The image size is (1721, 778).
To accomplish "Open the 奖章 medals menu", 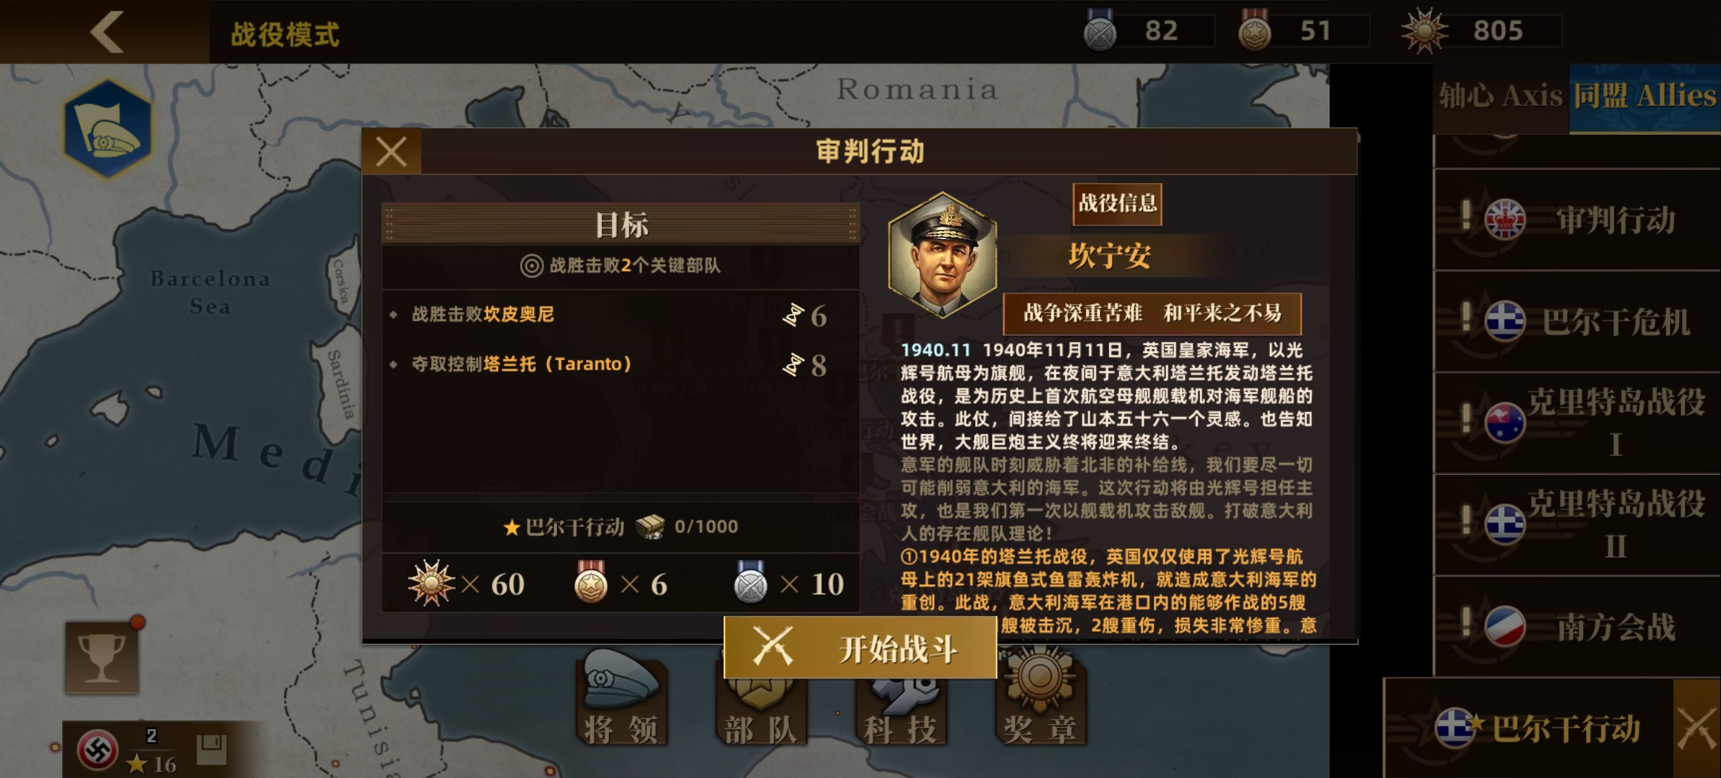I will pos(1040,697).
